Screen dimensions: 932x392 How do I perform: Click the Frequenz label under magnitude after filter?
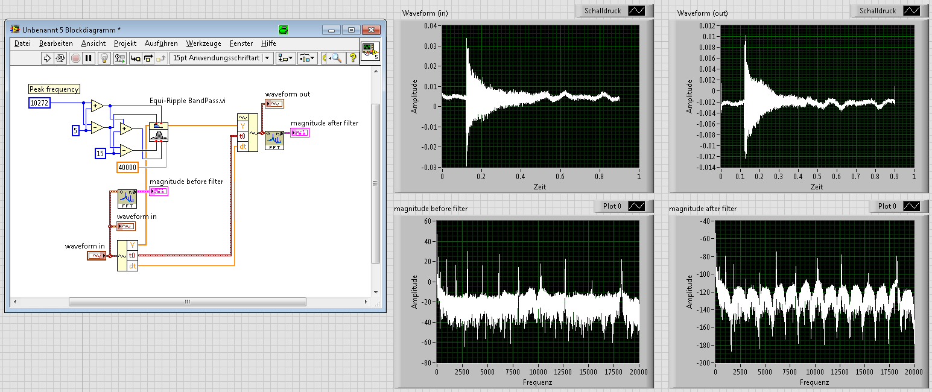click(814, 382)
